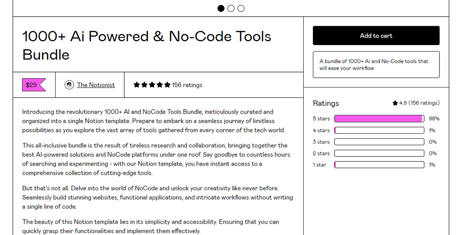Screen dimensions: 463x235
Task: Click the 0% value in the 2 stars row
Action: tap(433, 153)
